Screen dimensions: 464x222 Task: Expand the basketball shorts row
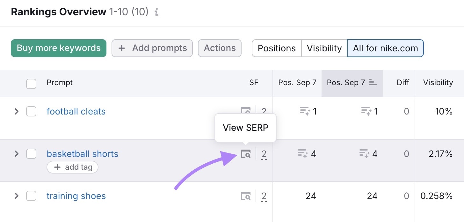point(17,154)
